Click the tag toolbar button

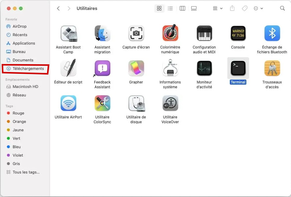click(245, 8)
